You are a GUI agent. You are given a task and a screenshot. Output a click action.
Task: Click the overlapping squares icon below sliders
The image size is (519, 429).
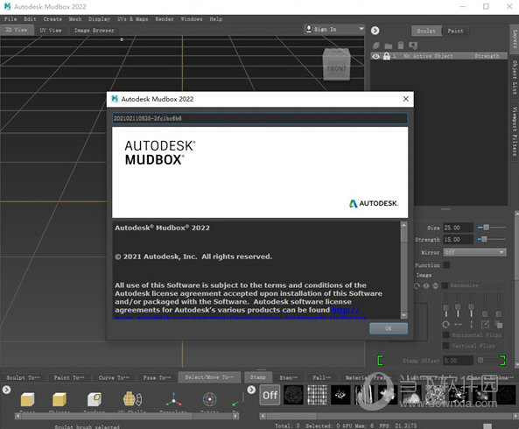click(x=499, y=325)
